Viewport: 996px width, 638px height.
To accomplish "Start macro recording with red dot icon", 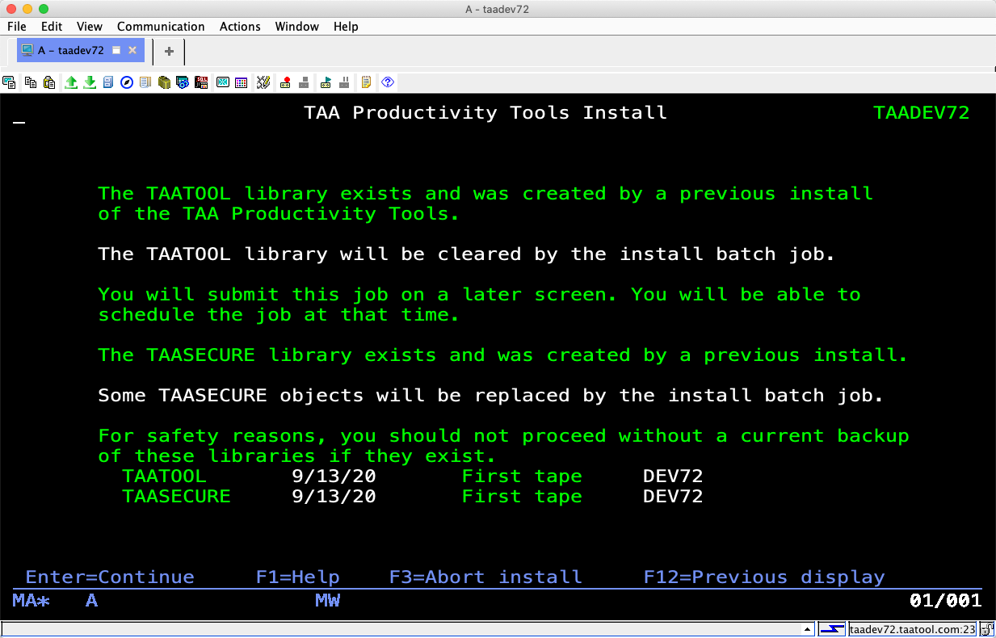I will pyautogui.click(x=285, y=82).
